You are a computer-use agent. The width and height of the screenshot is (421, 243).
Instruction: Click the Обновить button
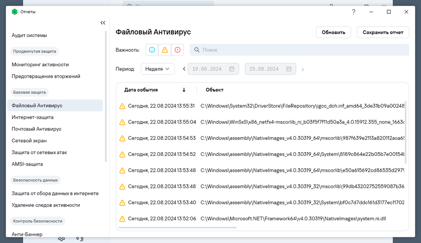coord(333,32)
